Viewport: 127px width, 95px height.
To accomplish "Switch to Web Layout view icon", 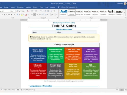I will (126, 90).
